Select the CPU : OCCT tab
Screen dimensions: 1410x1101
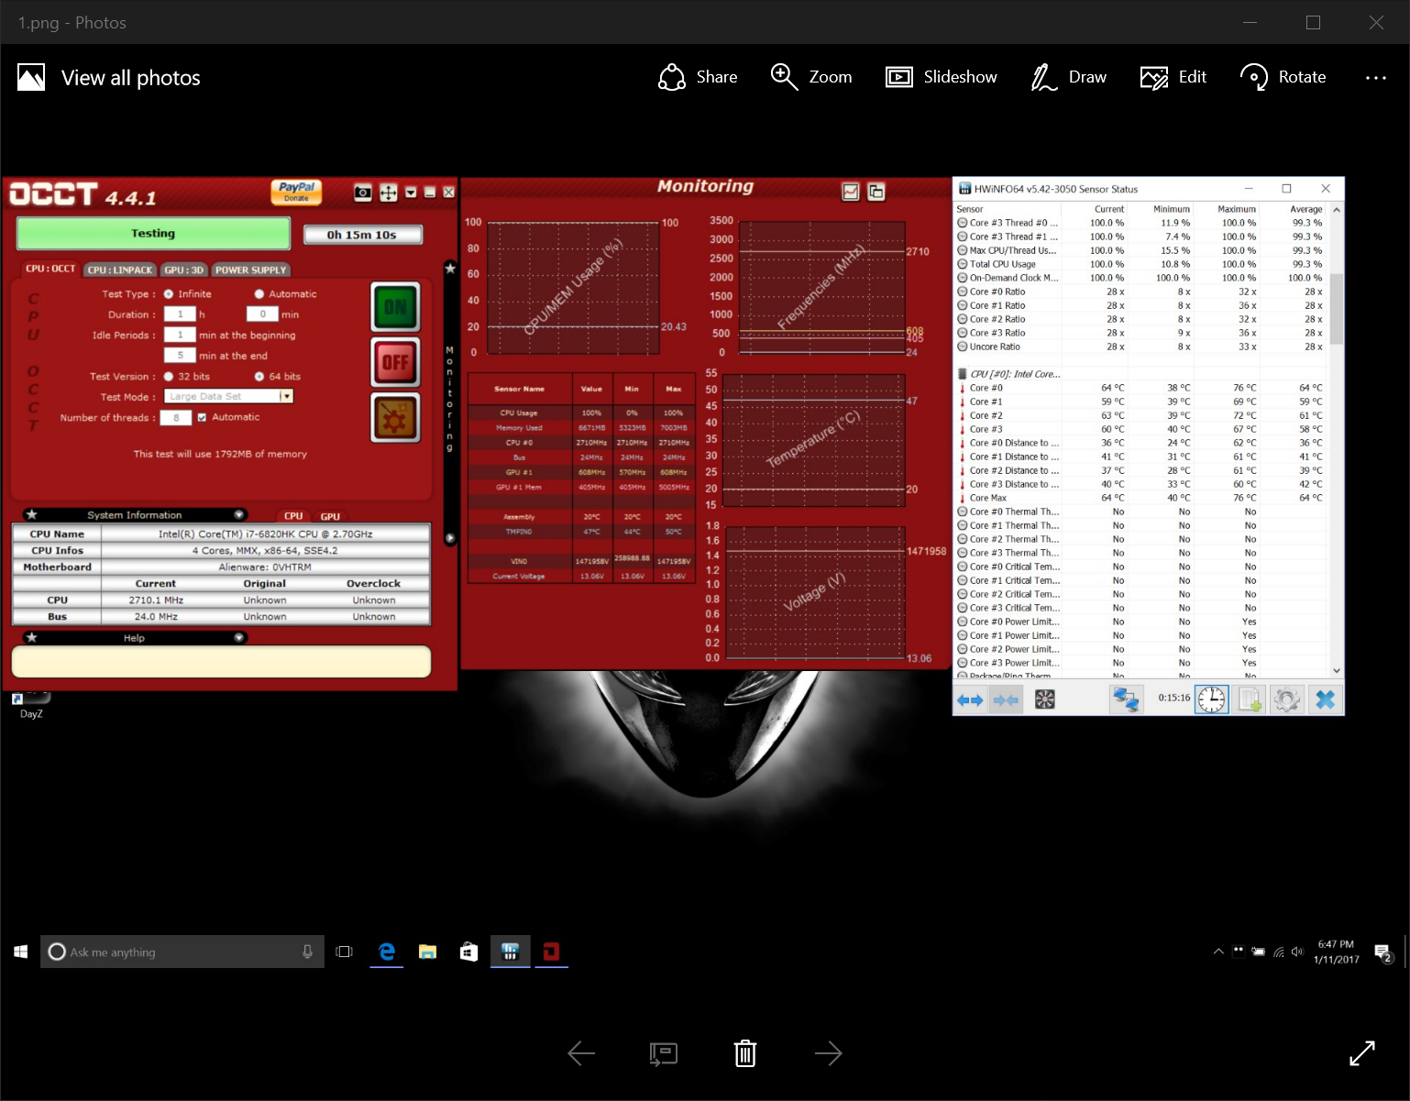(x=50, y=269)
